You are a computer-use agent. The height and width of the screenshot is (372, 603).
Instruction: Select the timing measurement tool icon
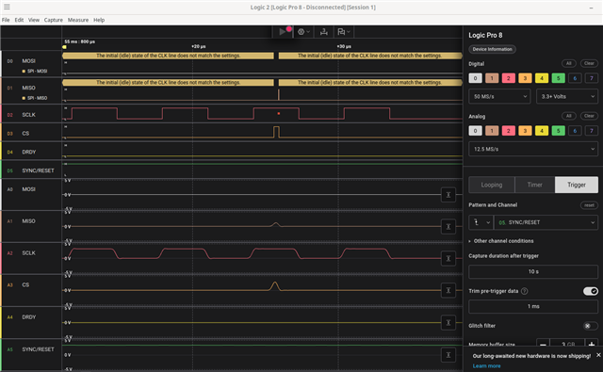click(x=324, y=32)
